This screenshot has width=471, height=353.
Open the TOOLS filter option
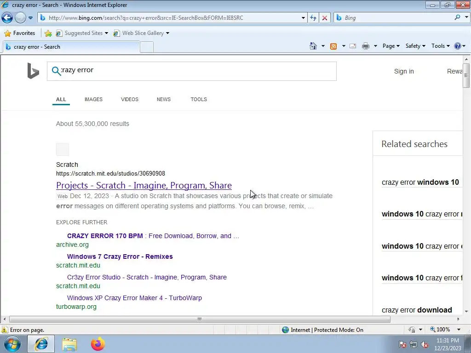click(199, 99)
